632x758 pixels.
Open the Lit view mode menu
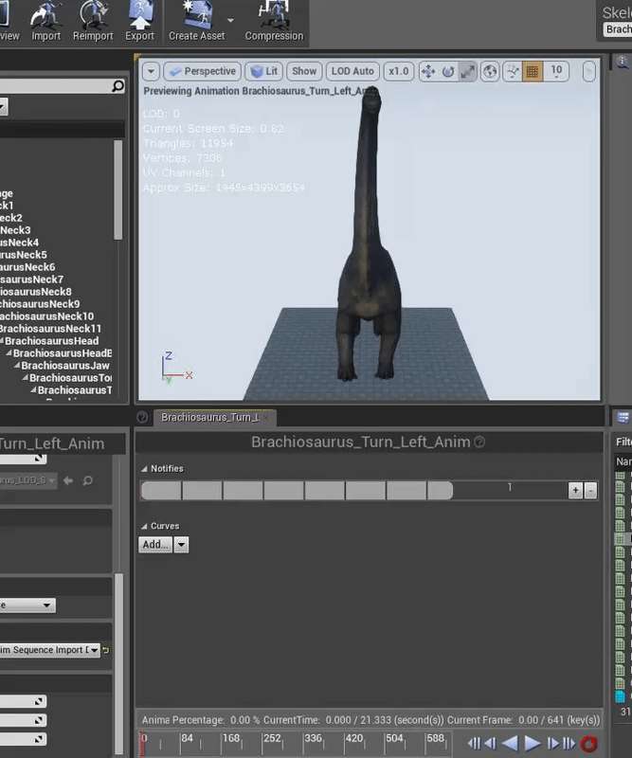tap(264, 72)
